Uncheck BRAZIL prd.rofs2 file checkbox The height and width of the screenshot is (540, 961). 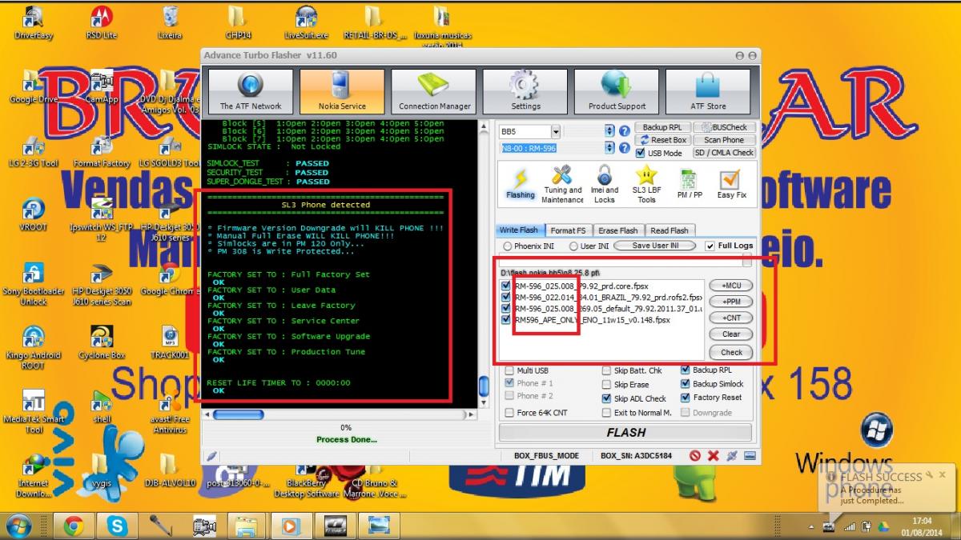[505, 297]
